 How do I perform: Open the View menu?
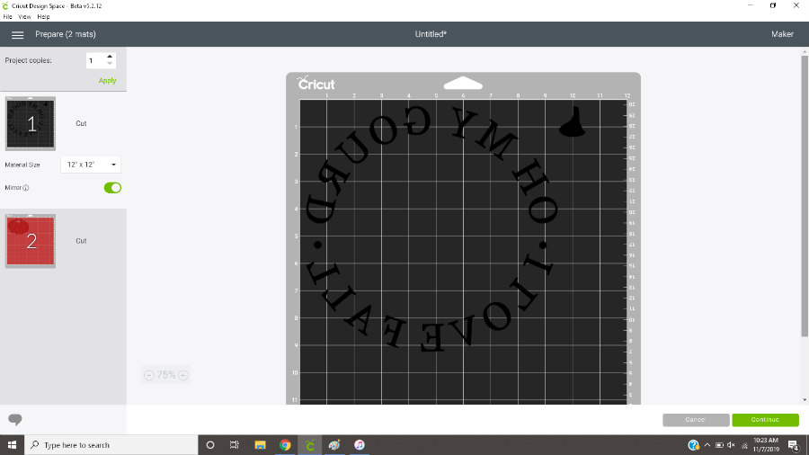point(24,17)
